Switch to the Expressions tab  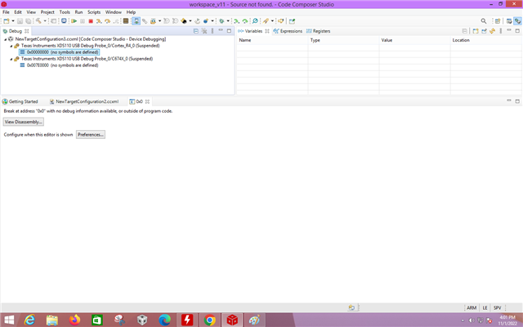coord(288,31)
